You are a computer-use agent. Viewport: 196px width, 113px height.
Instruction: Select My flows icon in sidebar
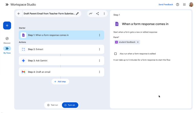7,48
